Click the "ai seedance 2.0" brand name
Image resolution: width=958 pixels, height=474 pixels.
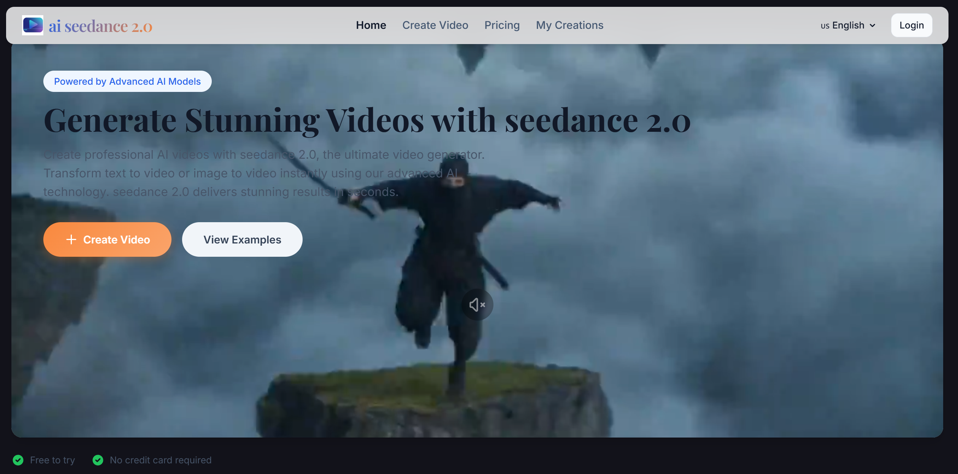[100, 25]
